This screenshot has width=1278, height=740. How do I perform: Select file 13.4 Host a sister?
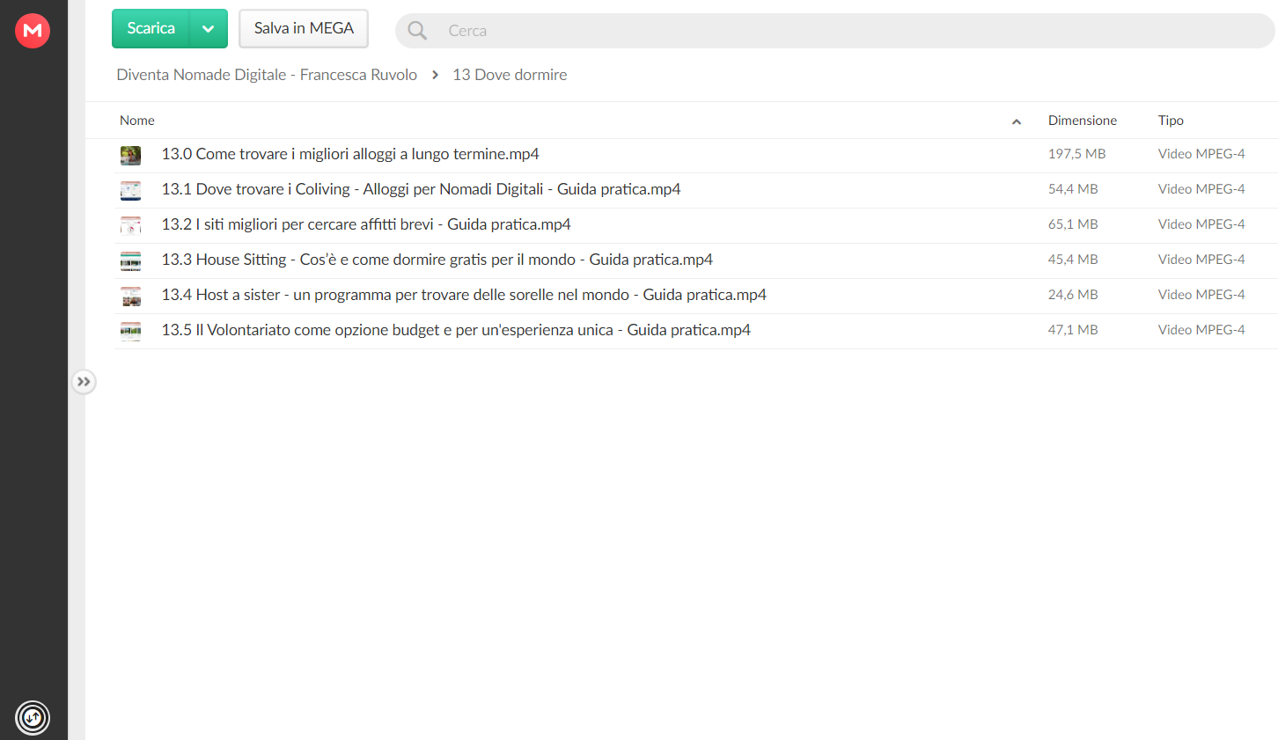[x=464, y=295]
